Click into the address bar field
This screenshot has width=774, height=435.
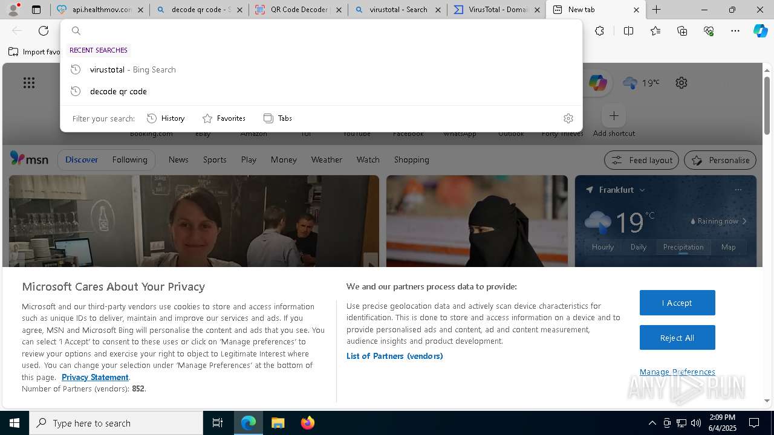click(x=321, y=31)
